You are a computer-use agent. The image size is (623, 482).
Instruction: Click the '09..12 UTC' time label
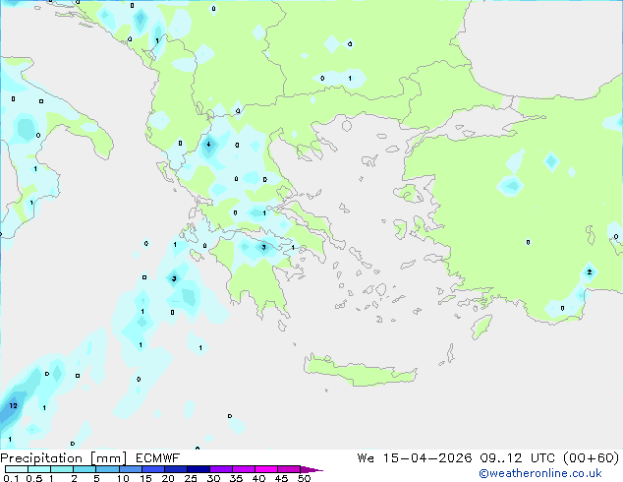coord(518,458)
